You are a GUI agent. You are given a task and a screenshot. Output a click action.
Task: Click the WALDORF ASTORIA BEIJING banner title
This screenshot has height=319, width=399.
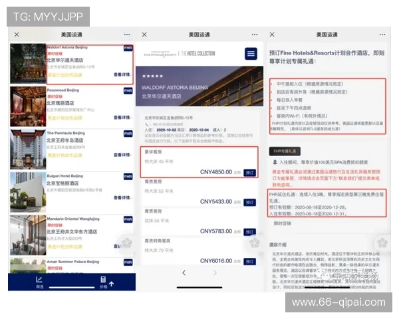click(174, 88)
